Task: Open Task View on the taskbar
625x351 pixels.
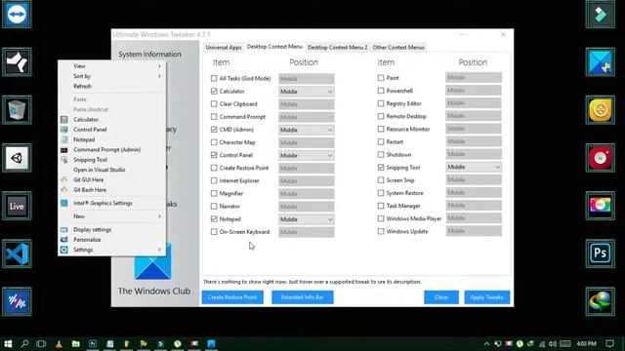Action: click(41, 343)
